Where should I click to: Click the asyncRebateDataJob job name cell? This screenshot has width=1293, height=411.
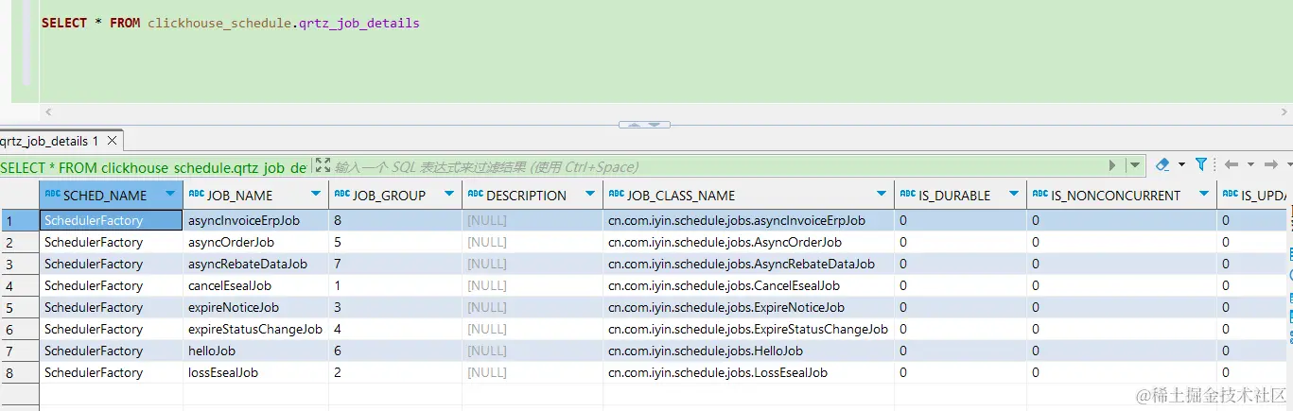[255, 264]
